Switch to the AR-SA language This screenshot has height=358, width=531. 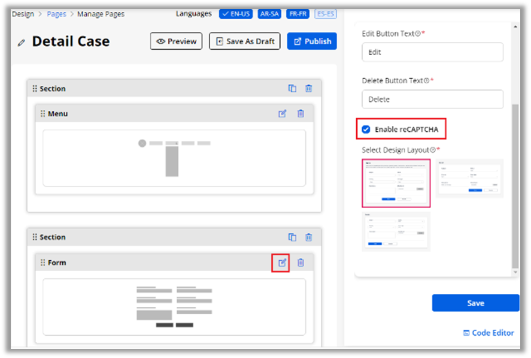pos(270,14)
